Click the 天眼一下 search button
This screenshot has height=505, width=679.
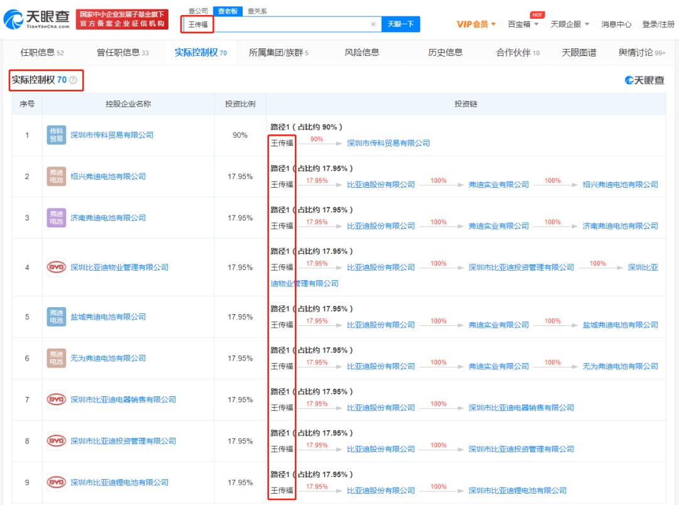(x=400, y=24)
